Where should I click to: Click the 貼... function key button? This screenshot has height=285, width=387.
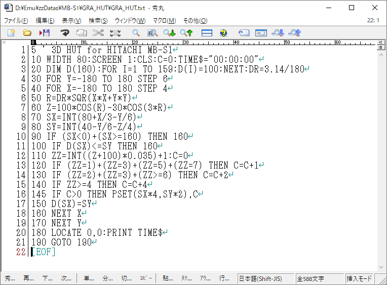[x=168, y=278]
